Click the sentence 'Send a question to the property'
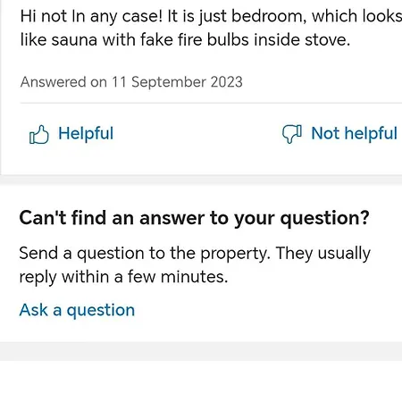Image resolution: width=402 pixels, height=402 pixels. coord(145,254)
